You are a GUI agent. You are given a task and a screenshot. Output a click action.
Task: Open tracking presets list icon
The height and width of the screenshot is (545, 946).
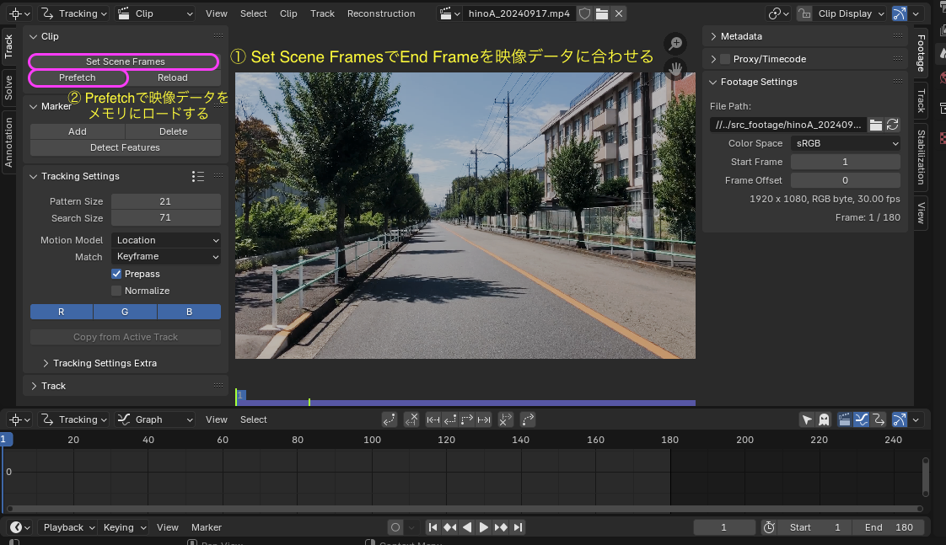tap(198, 176)
